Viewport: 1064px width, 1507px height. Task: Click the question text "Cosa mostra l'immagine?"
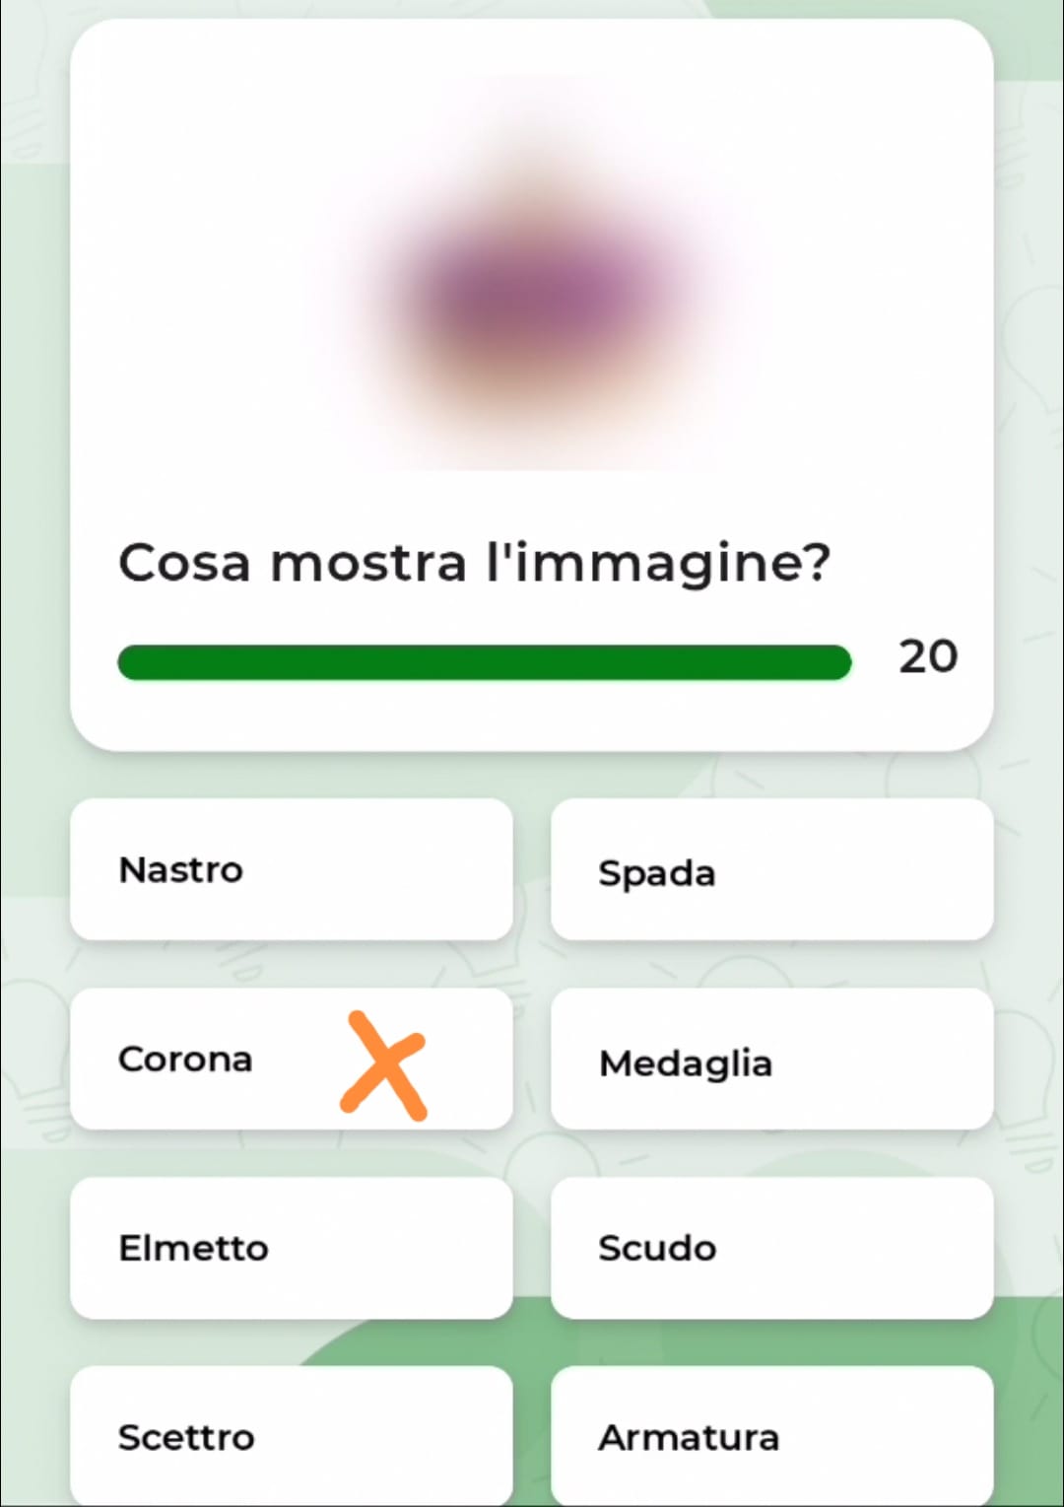[x=475, y=563]
